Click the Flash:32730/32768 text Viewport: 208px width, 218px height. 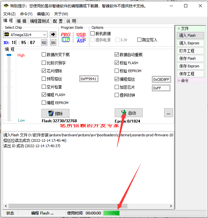[59, 121]
